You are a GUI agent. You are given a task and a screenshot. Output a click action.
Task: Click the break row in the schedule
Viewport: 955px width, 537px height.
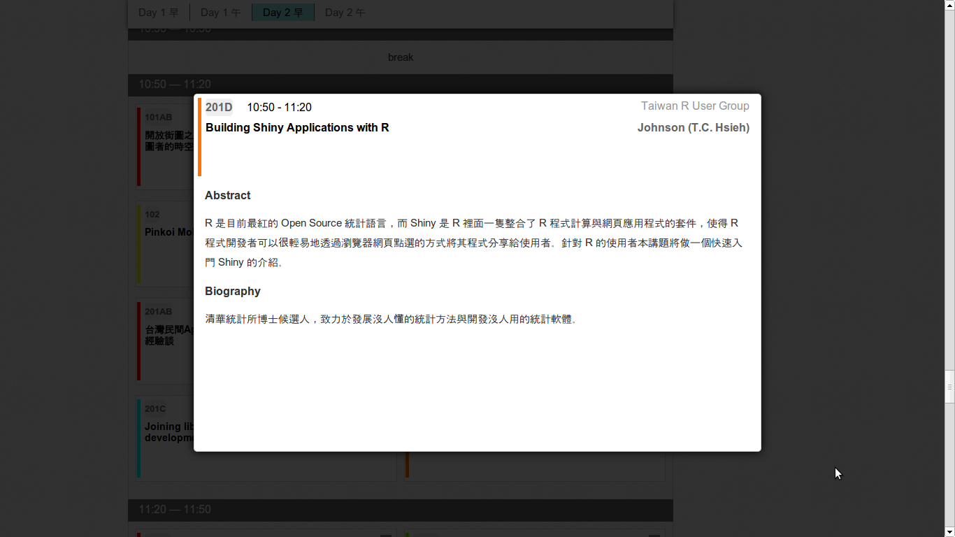point(400,57)
